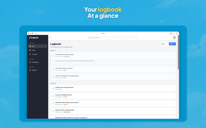206x128 pixels.
Task: Select 'Closed major enterprise deal' title
Action: [64, 87]
